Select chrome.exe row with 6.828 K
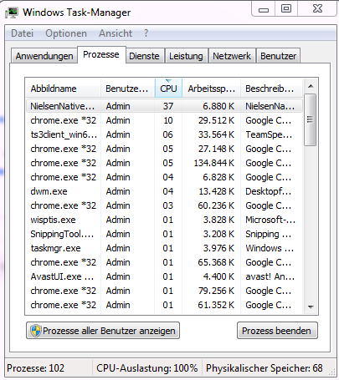The width and height of the screenshot is (339, 380). [x=164, y=177]
